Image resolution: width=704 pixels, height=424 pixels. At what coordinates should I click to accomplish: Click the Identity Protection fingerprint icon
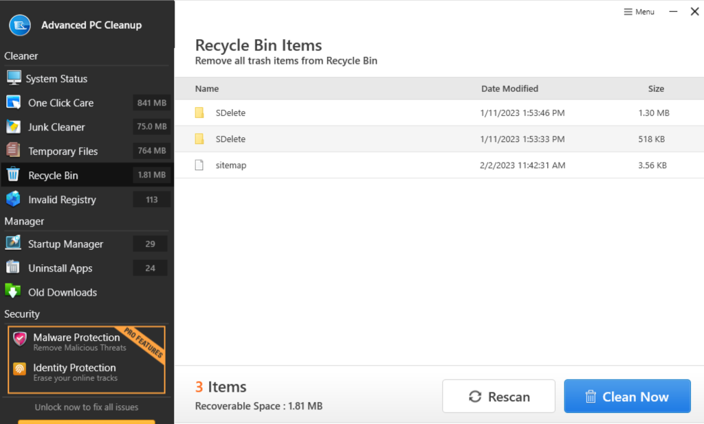tap(19, 369)
